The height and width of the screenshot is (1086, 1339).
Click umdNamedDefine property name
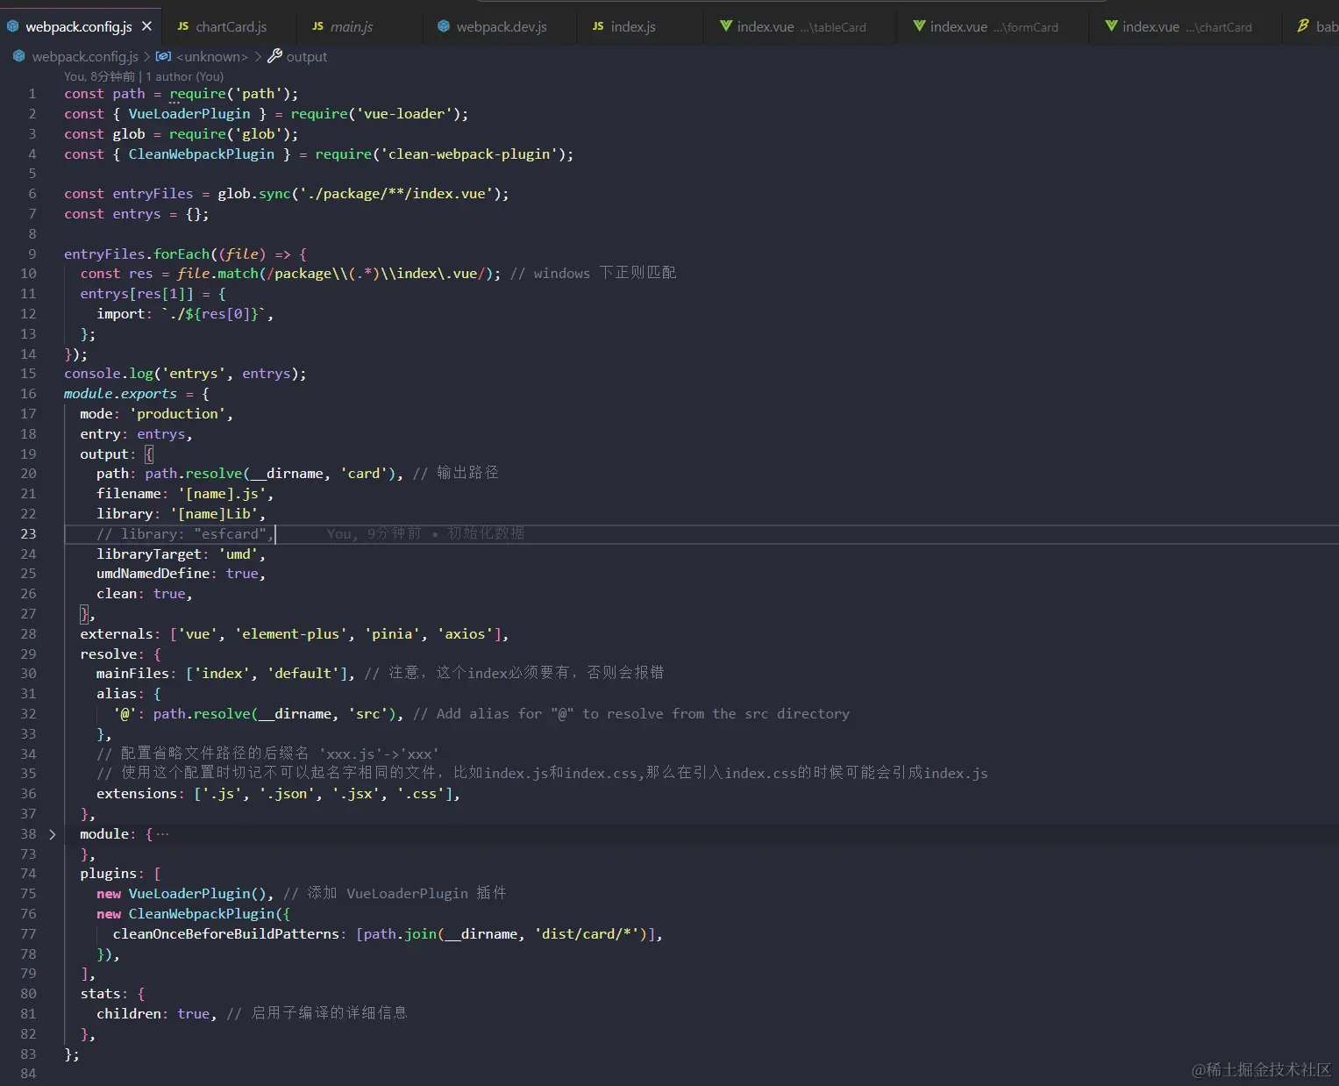click(153, 574)
